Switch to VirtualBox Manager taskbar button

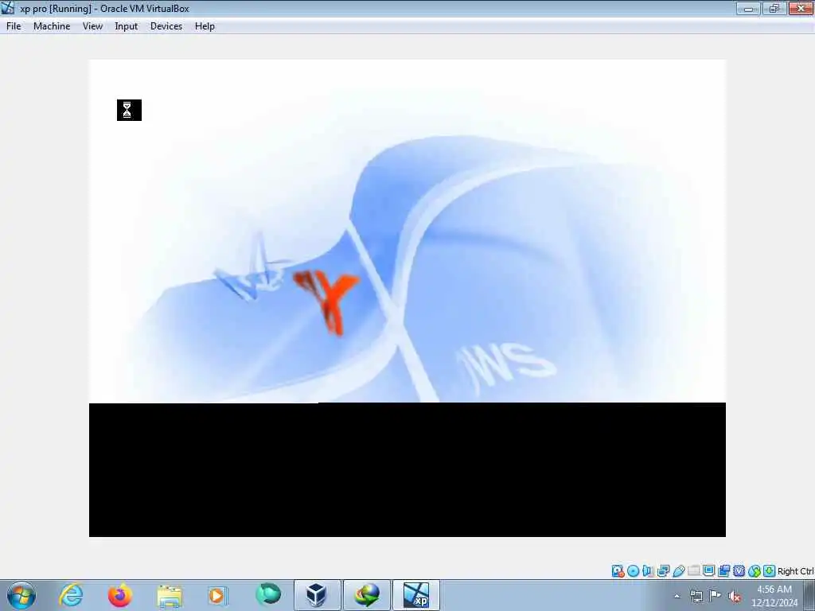[317, 595]
